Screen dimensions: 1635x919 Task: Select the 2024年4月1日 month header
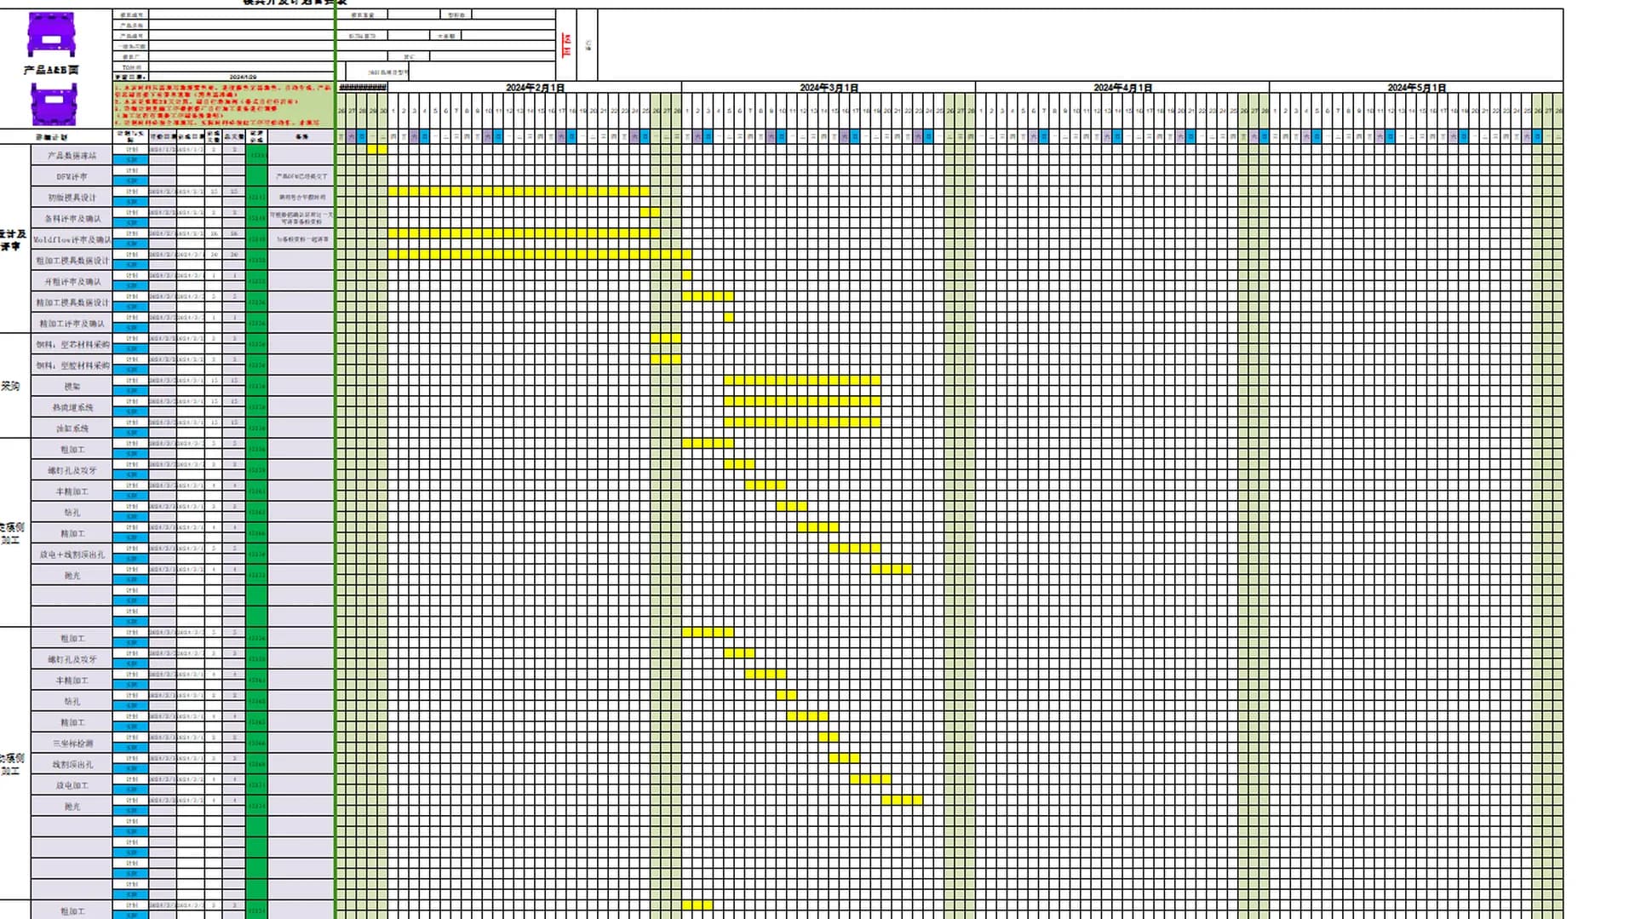(x=1122, y=88)
